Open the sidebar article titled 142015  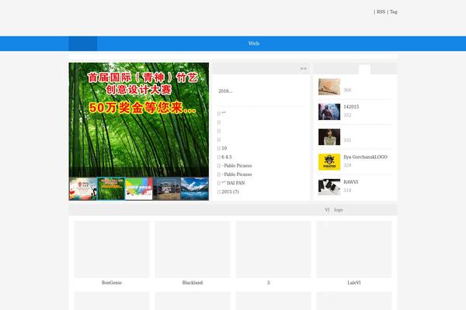click(351, 107)
